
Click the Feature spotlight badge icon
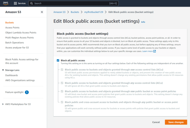pyautogui.click(x=27, y=92)
